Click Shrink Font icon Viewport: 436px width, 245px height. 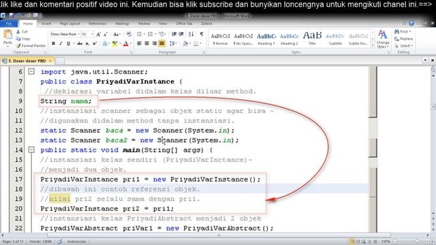tap(106, 34)
